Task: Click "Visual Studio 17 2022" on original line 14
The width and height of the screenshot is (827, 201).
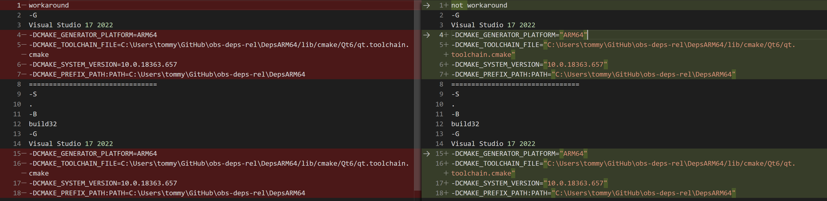Action: point(71,144)
